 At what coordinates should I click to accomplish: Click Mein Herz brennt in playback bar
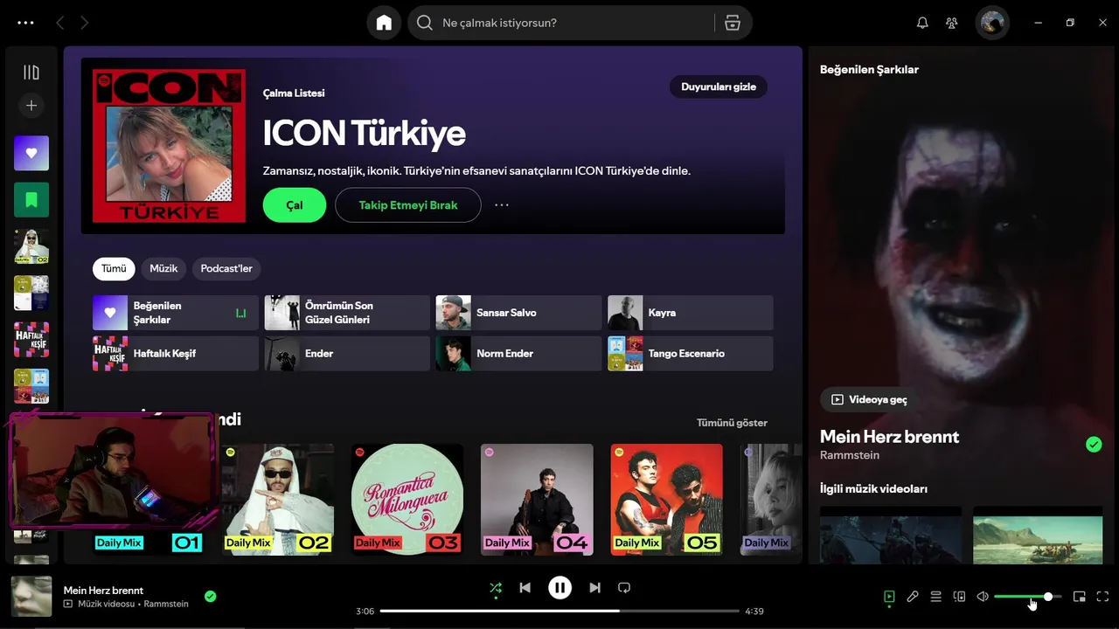point(103,591)
